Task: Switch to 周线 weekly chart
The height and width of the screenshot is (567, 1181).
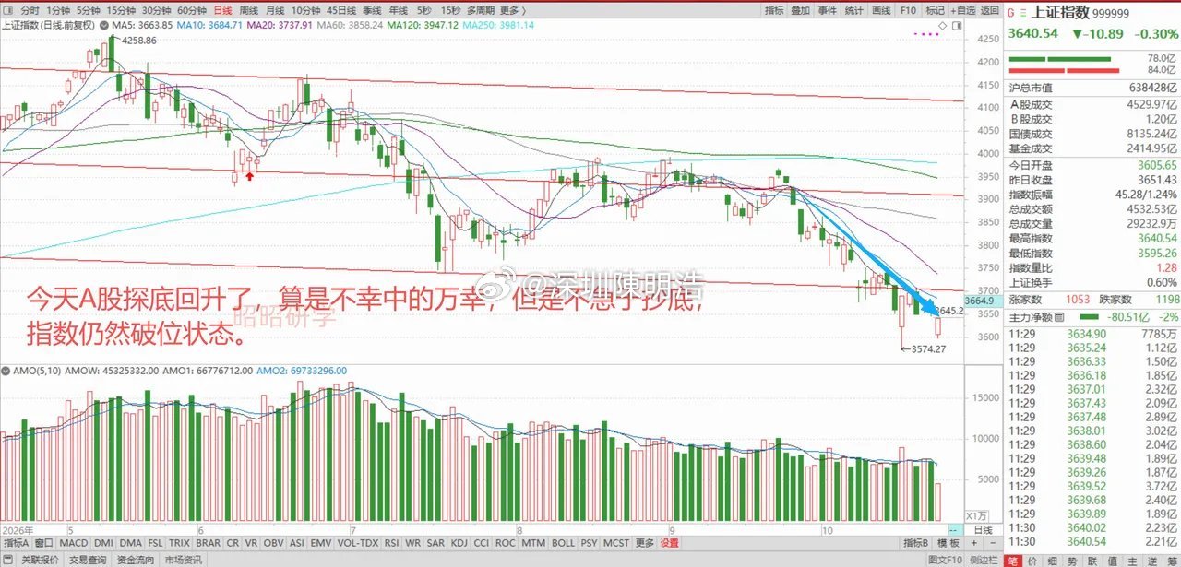Action: [249, 10]
